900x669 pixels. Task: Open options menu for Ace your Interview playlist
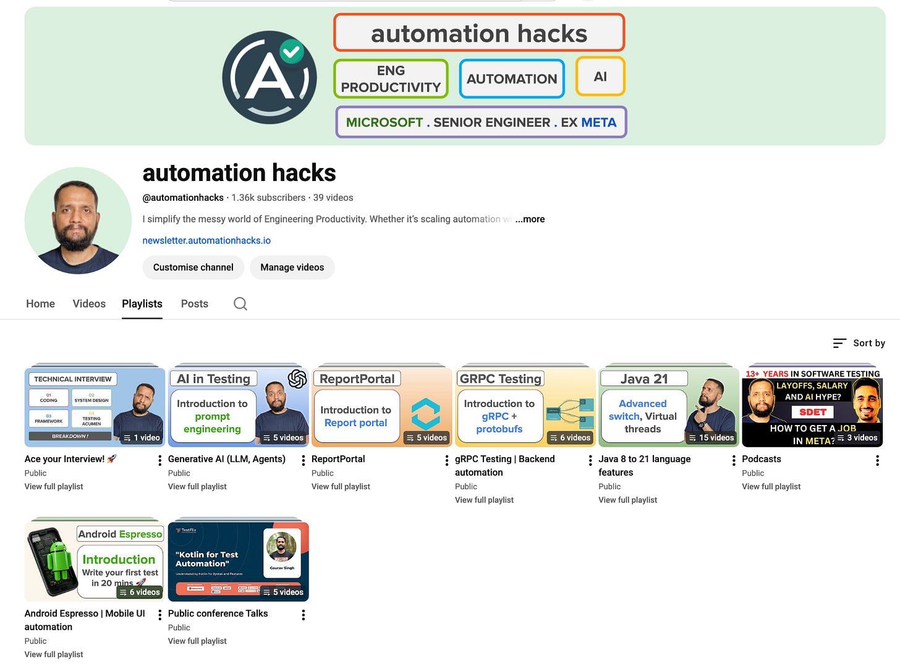coord(159,460)
